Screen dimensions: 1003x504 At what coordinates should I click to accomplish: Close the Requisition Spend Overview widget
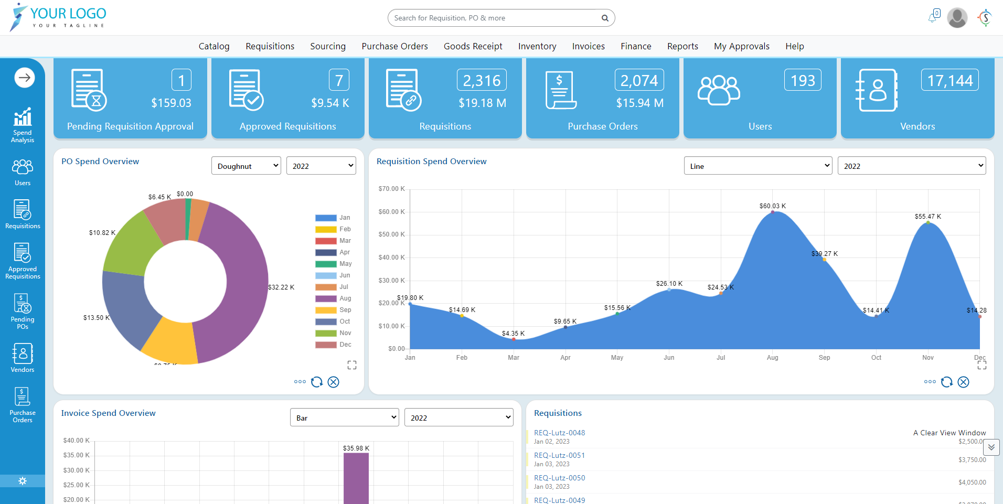click(x=963, y=382)
